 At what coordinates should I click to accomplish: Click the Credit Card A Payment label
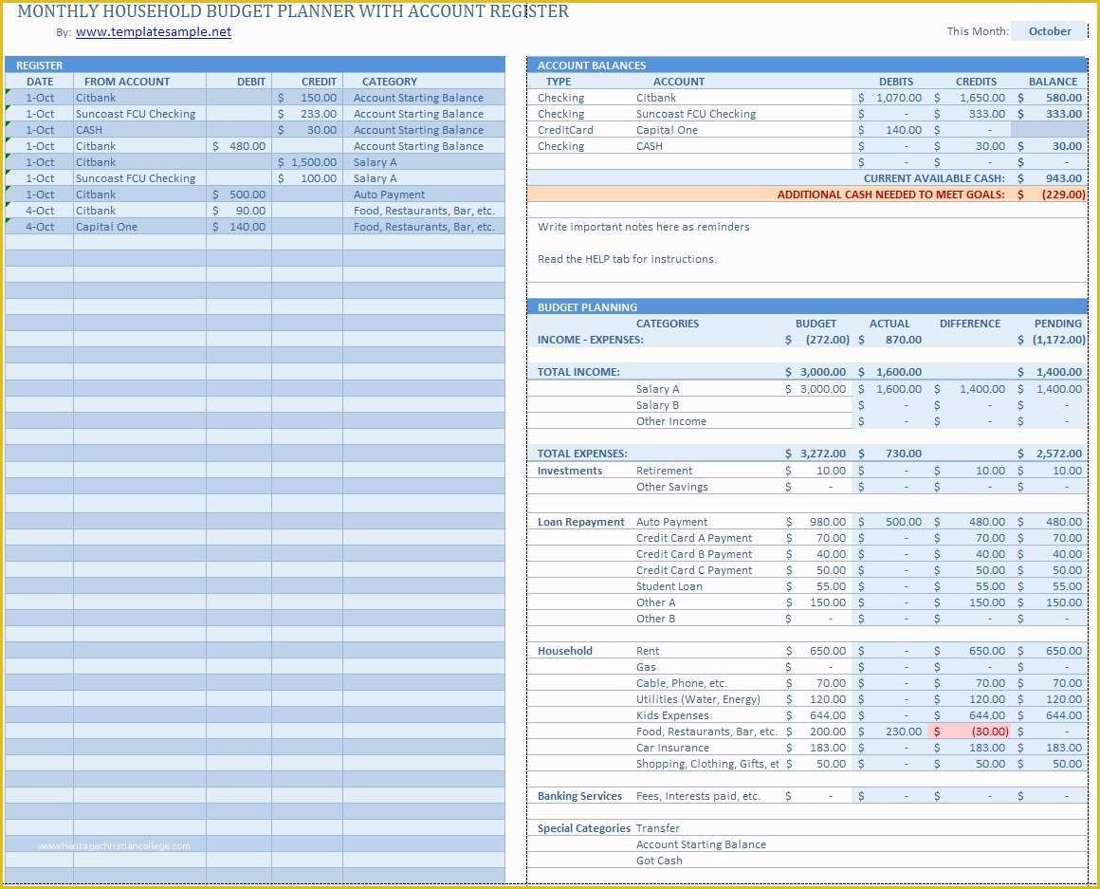694,537
